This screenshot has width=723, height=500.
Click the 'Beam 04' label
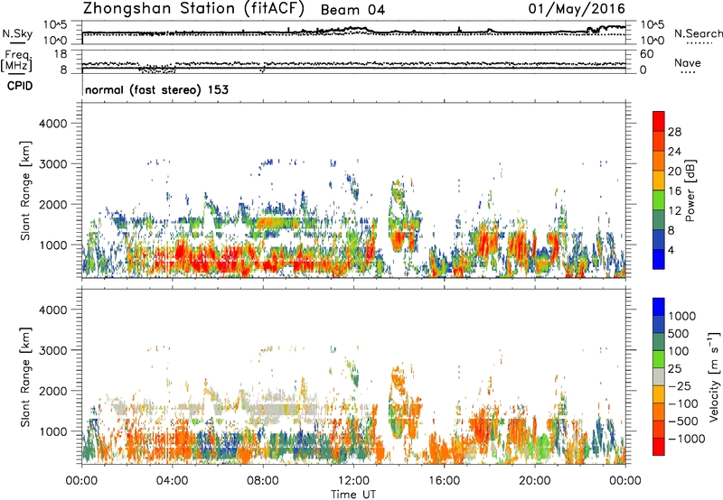tap(352, 10)
